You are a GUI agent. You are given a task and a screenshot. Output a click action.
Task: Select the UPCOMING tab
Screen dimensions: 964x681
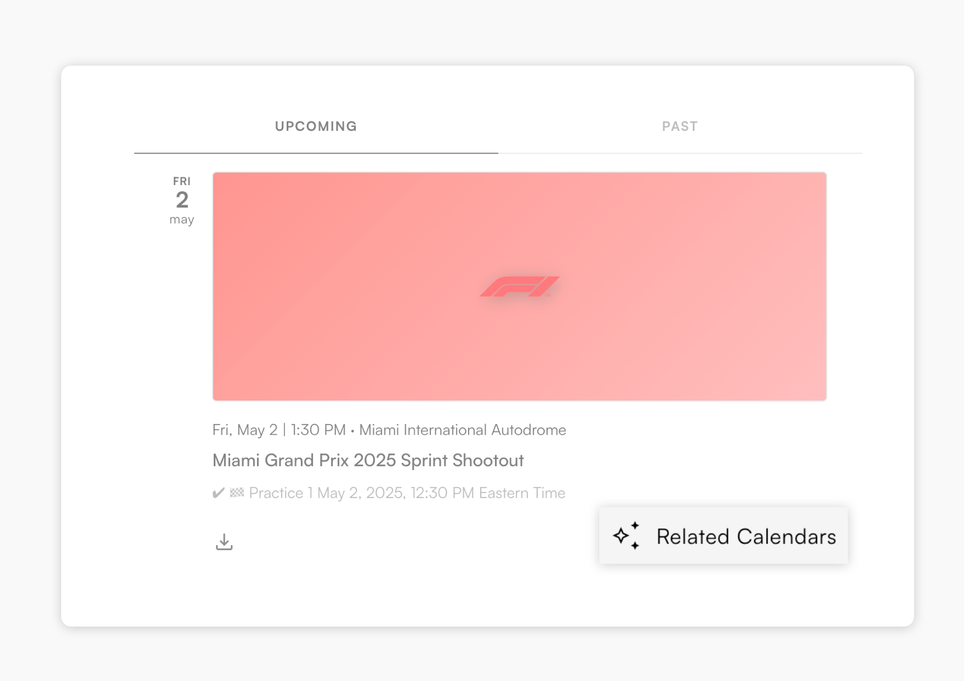click(315, 126)
